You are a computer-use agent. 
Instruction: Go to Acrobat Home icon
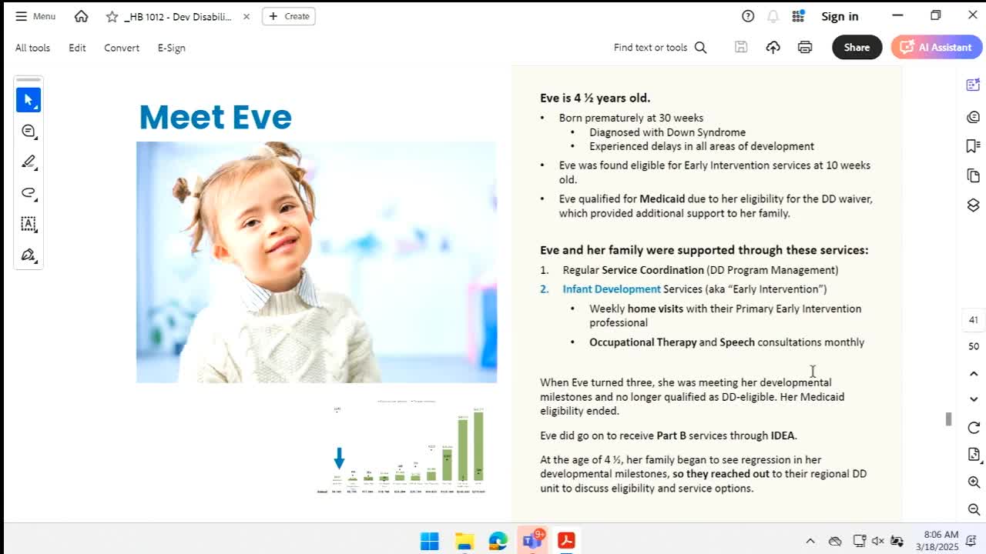pos(81,16)
